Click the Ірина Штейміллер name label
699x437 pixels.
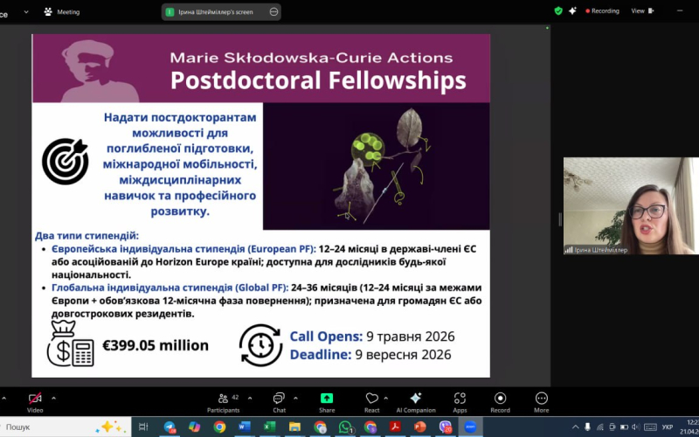(x=600, y=250)
